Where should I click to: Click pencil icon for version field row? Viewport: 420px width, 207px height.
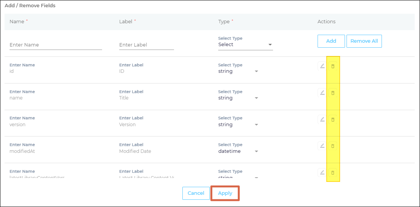click(x=322, y=119)
